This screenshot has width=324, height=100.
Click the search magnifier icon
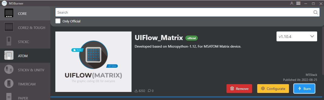[316, 12]
